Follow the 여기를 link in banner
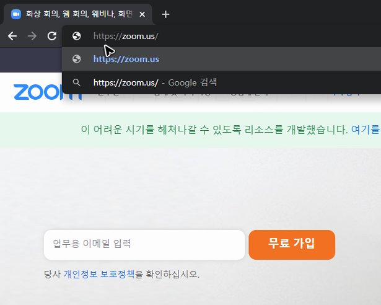 366,130
